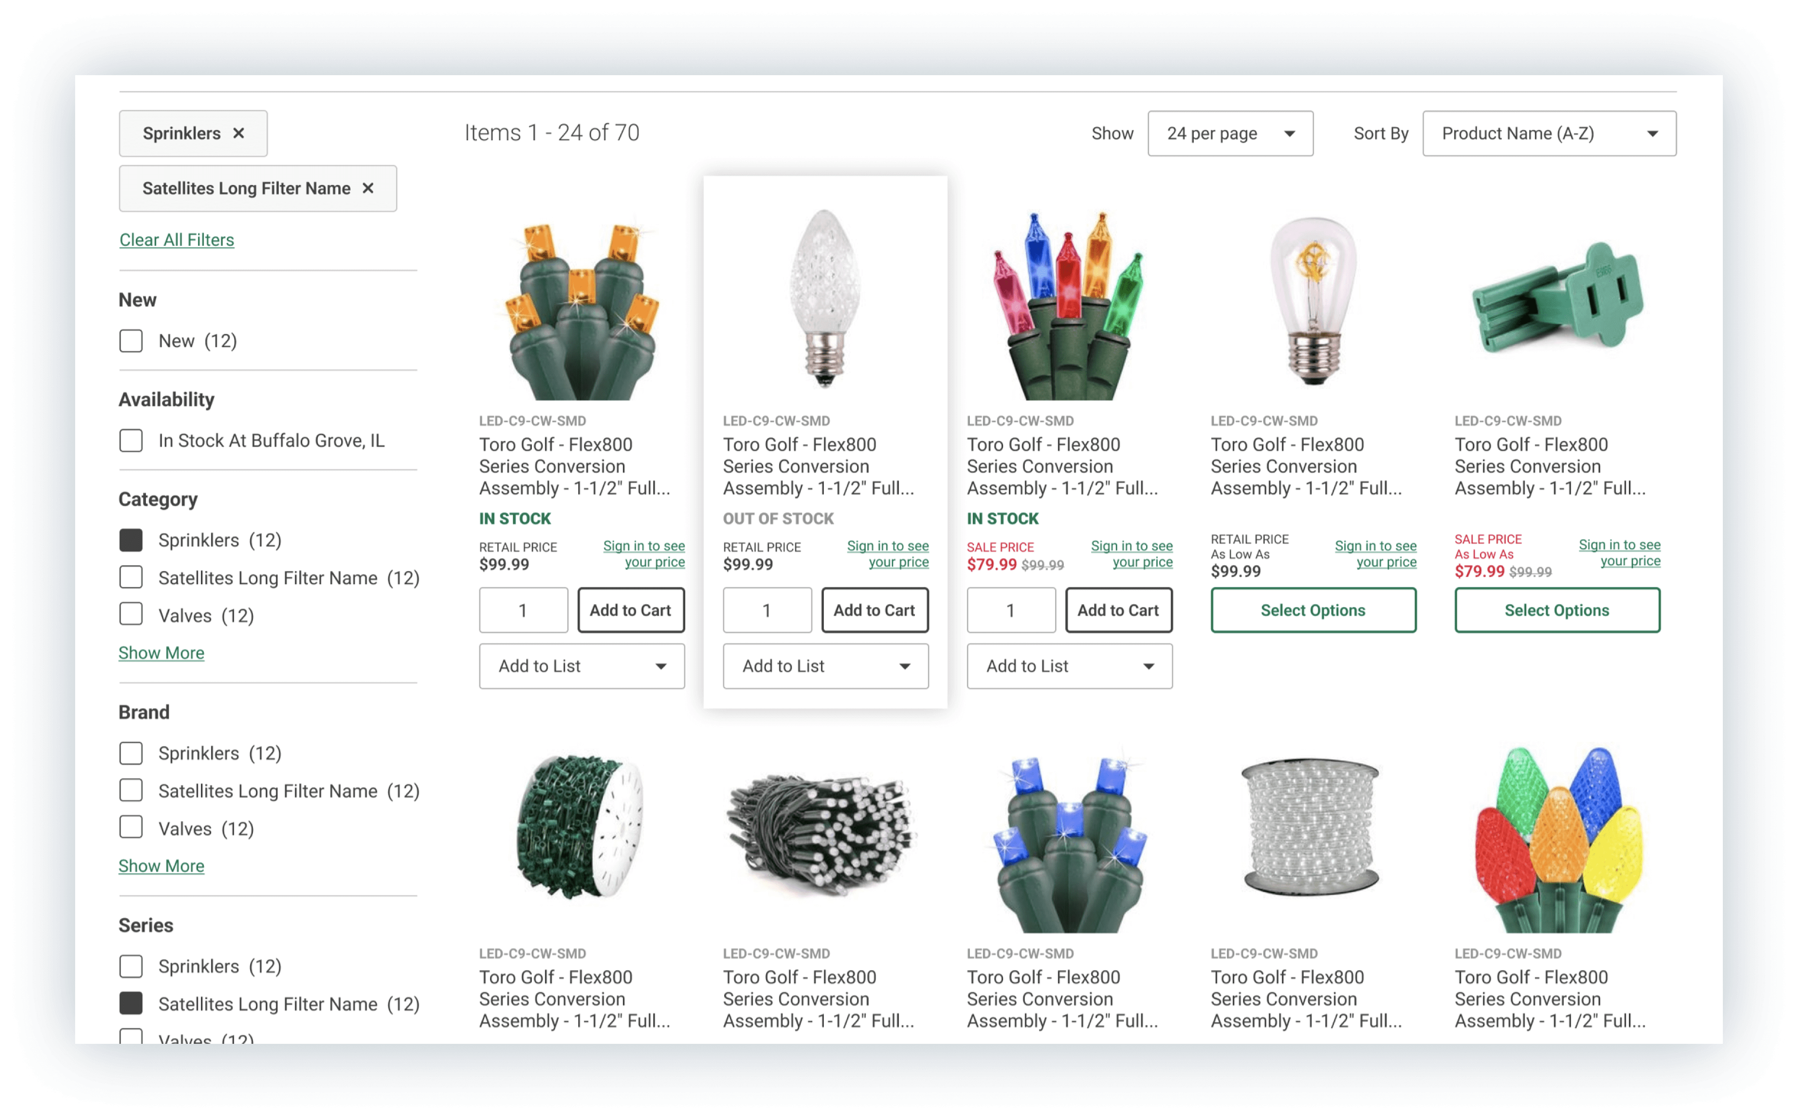Click the white rope light spool image
The image size is (1798, 1119).
pos(1311,826)
